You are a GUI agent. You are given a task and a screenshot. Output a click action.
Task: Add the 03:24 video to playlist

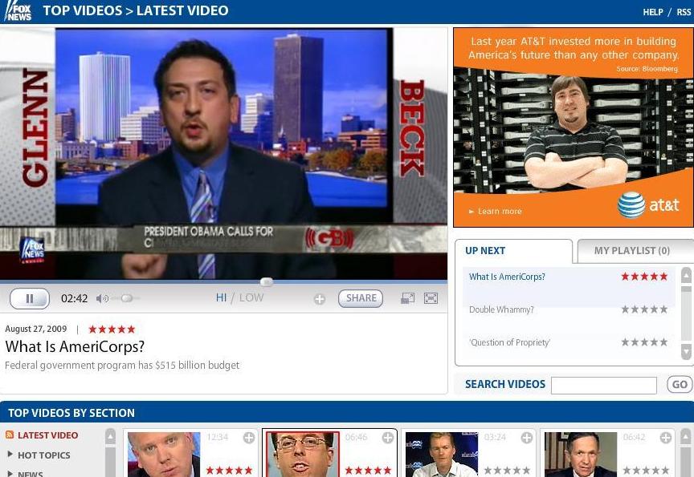527,438
